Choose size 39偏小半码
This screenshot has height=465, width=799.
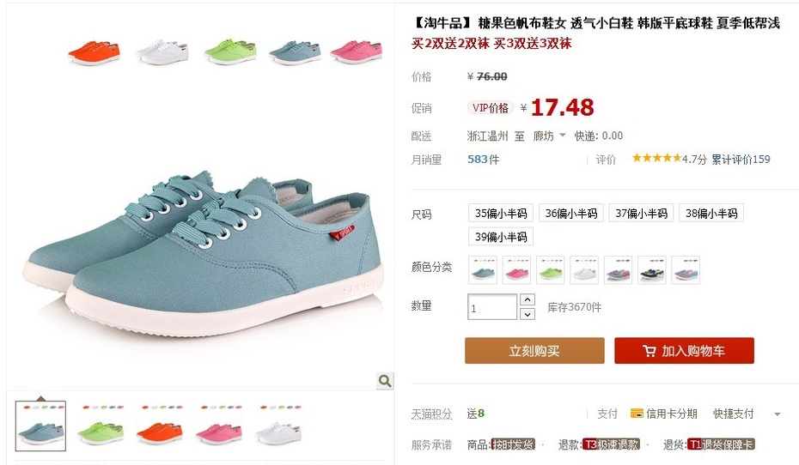pyautogui.click(x=500, y=237)
